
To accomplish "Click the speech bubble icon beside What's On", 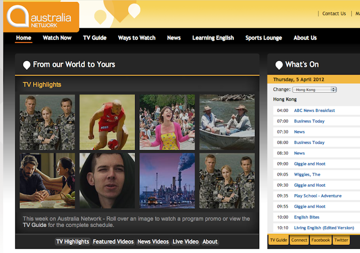I will coord(279,65).
